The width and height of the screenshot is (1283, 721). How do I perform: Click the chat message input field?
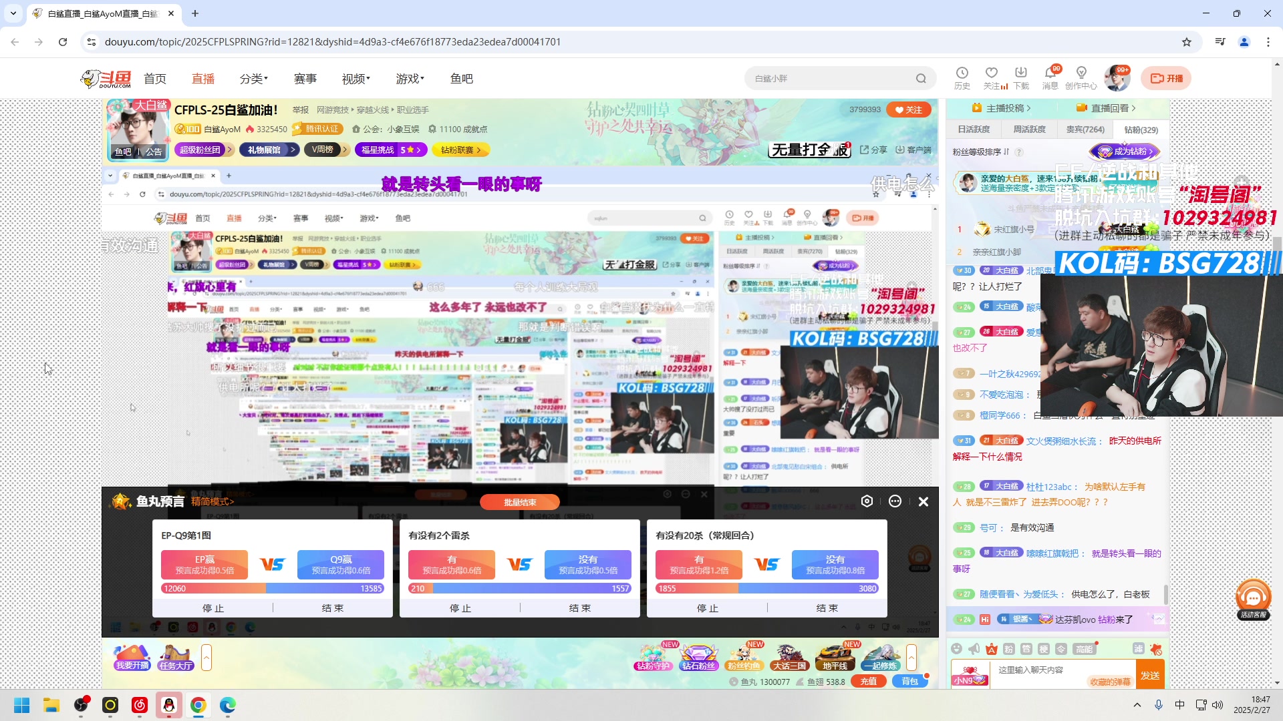(x=1062, y=674)
